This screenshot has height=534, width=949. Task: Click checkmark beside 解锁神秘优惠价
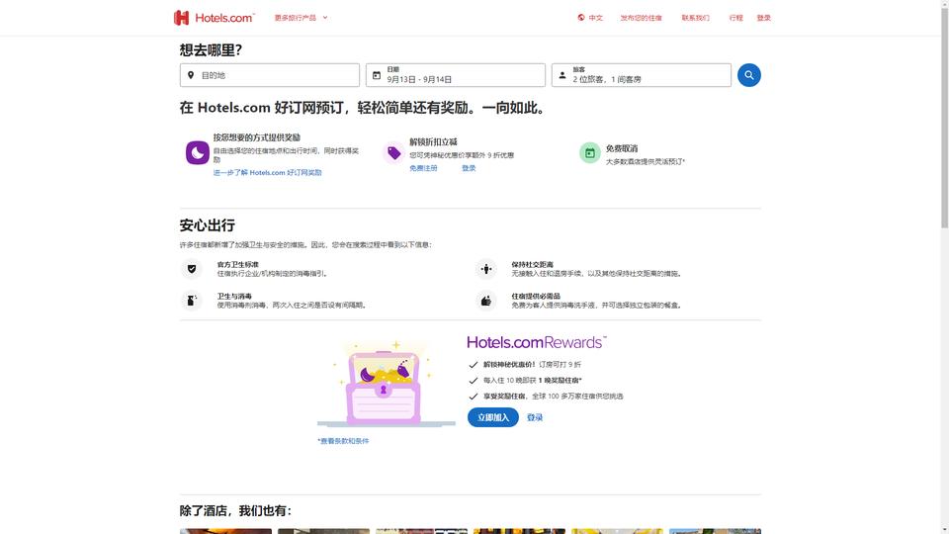pyautogui.click(x=474, y=365)
